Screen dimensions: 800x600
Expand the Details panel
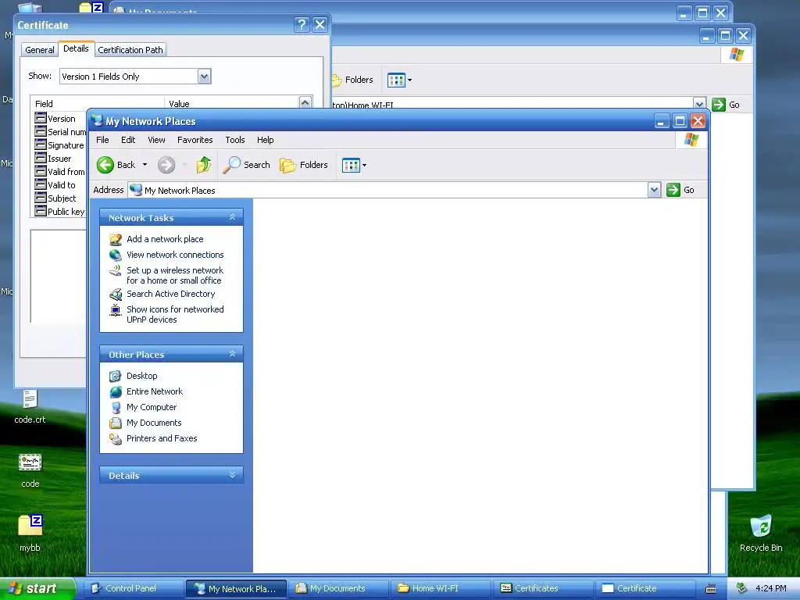(x=232, y=475)
